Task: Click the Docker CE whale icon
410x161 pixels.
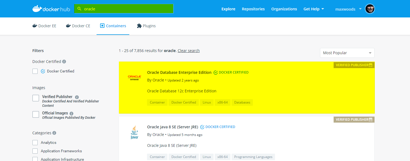Action: point(68,25)
